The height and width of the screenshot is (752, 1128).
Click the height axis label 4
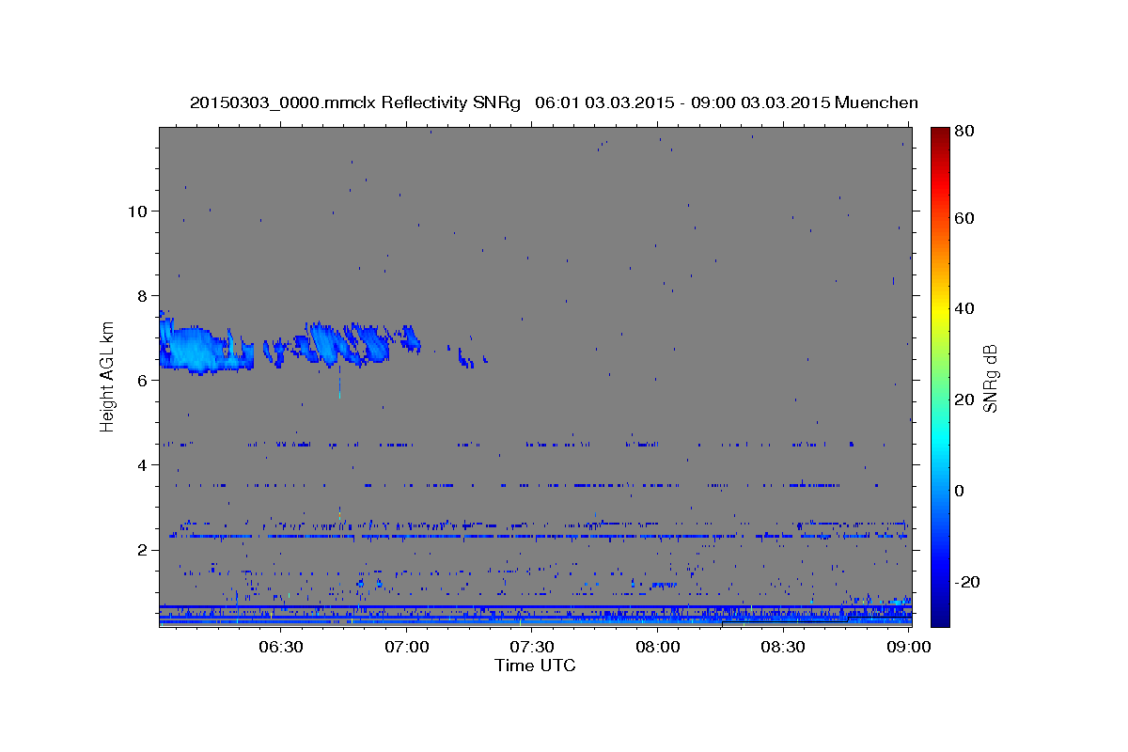tap(140, 464)
